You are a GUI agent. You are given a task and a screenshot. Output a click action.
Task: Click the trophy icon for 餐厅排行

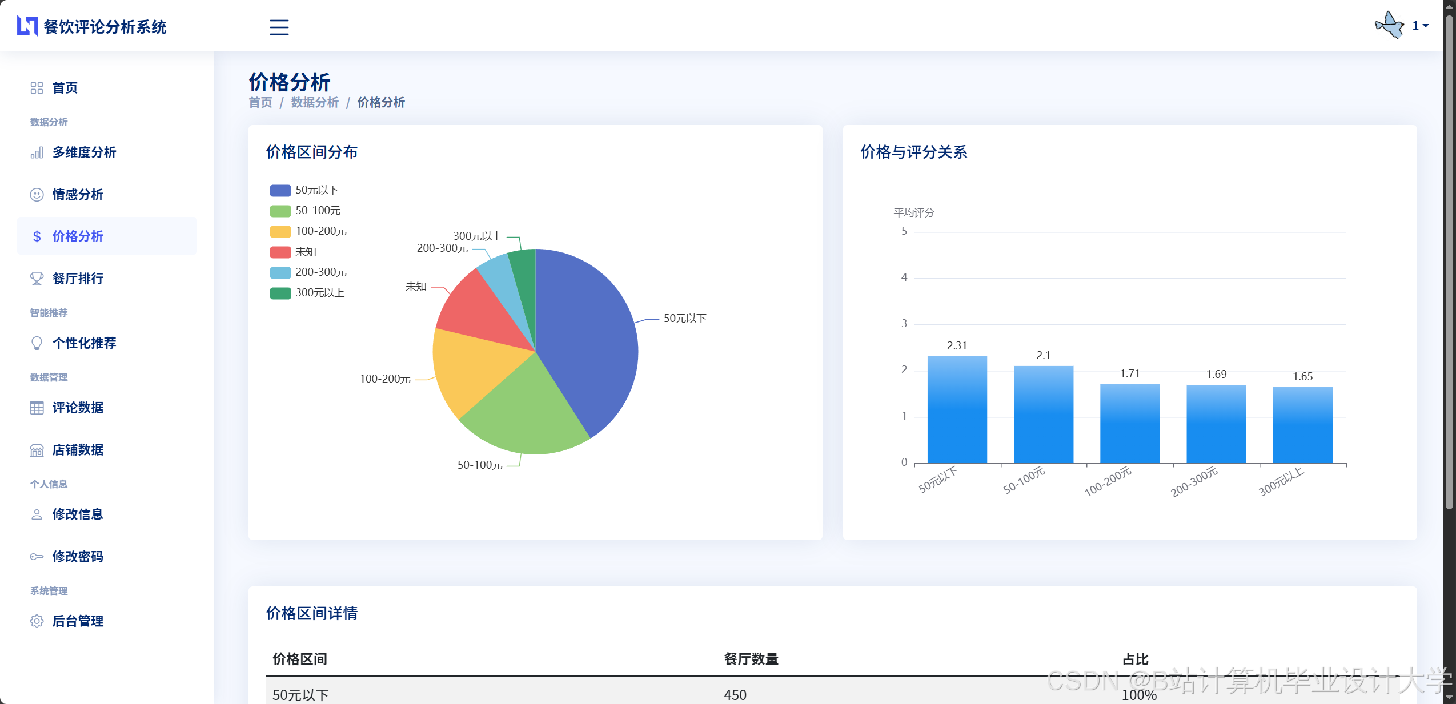coord(37,279)
